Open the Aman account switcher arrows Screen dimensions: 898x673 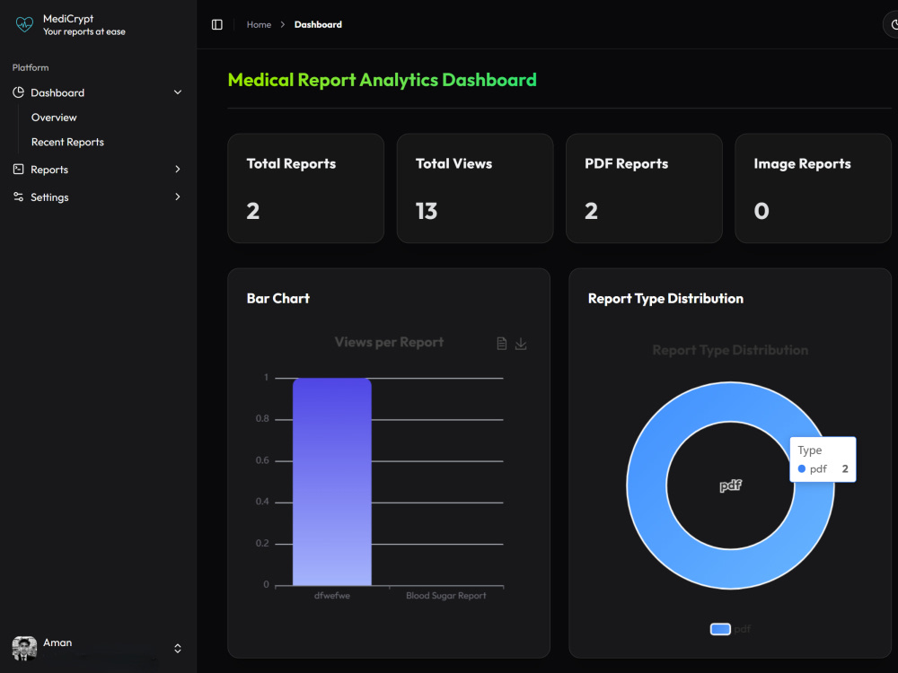click(178, 649)
